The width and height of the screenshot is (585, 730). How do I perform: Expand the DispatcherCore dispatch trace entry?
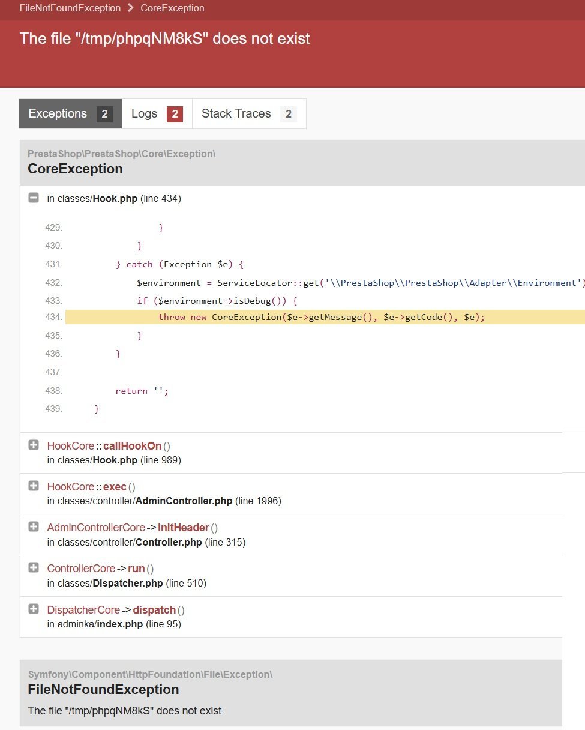pyautogui.click(x=34, y=609)
